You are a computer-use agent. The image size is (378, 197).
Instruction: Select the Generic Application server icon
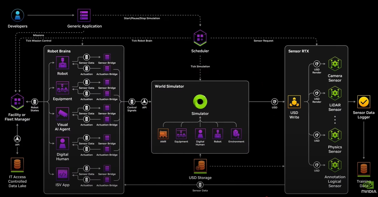[84, 15]
